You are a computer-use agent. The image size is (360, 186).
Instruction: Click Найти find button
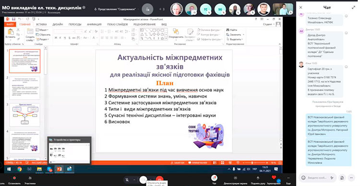[232, 30]
